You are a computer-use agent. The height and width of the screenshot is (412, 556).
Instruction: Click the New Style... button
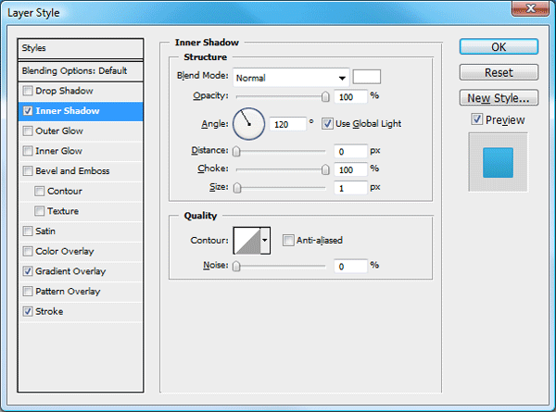coord(499,98)
